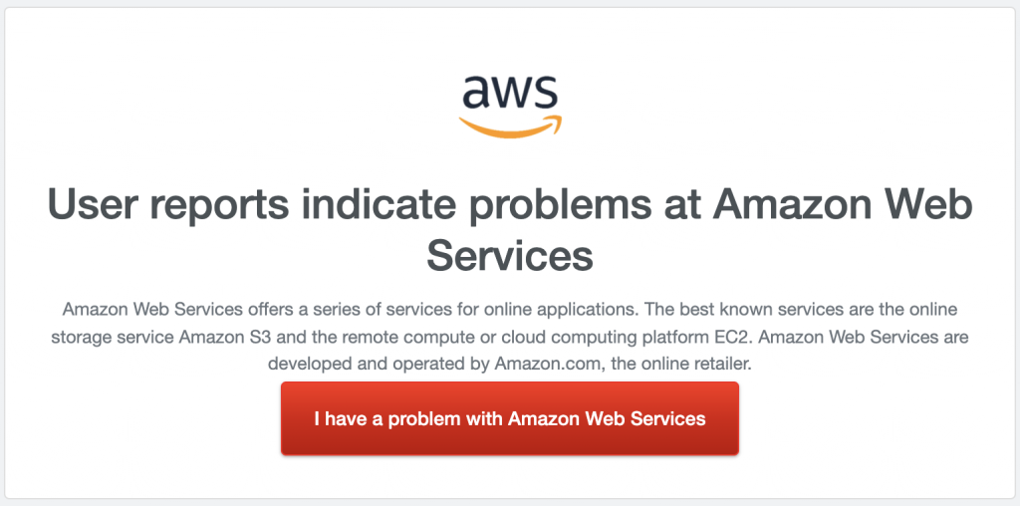Click the phrase "storage service" in the description

pos(112,337)
